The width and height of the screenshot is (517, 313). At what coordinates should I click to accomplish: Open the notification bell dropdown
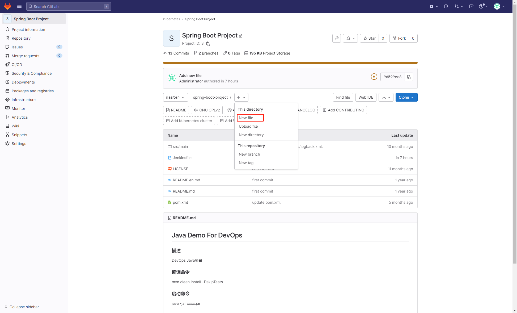tap(350, 38)
